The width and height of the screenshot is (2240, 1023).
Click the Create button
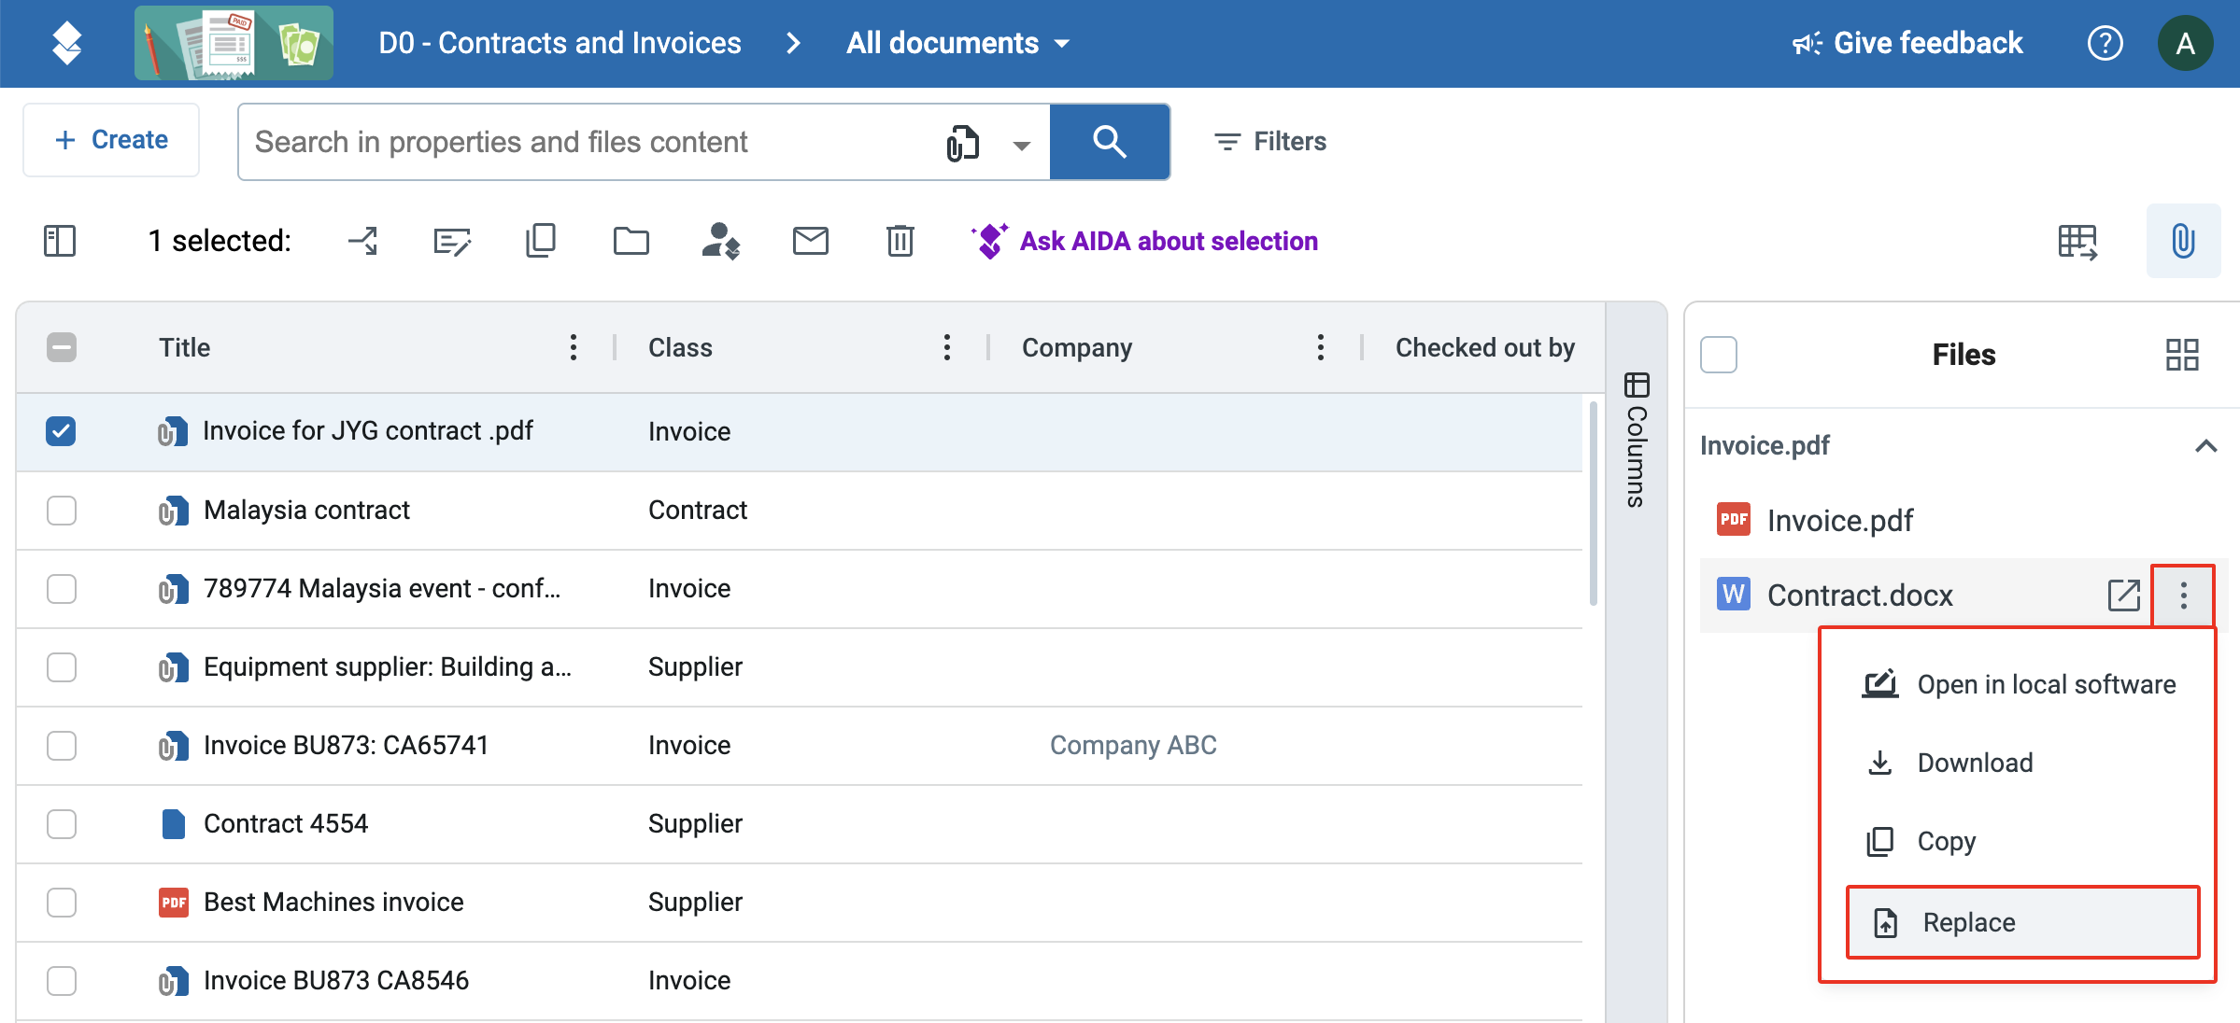click(x=111, y=140)
